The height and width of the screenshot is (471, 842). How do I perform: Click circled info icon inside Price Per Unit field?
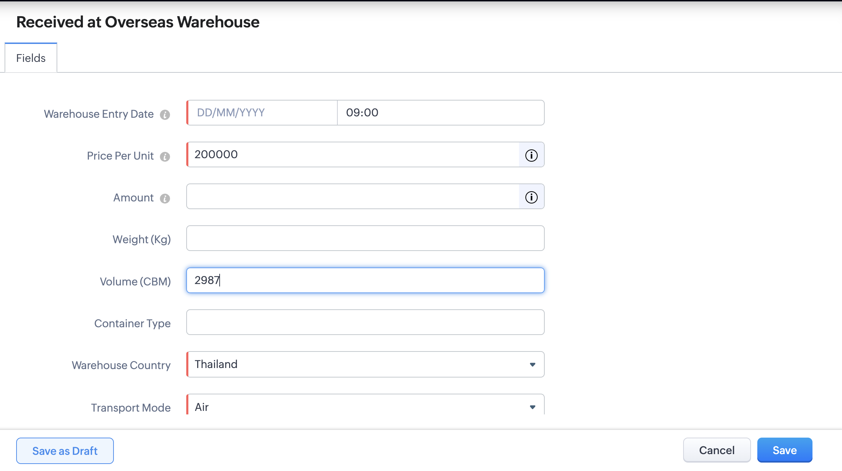point(531,155)
